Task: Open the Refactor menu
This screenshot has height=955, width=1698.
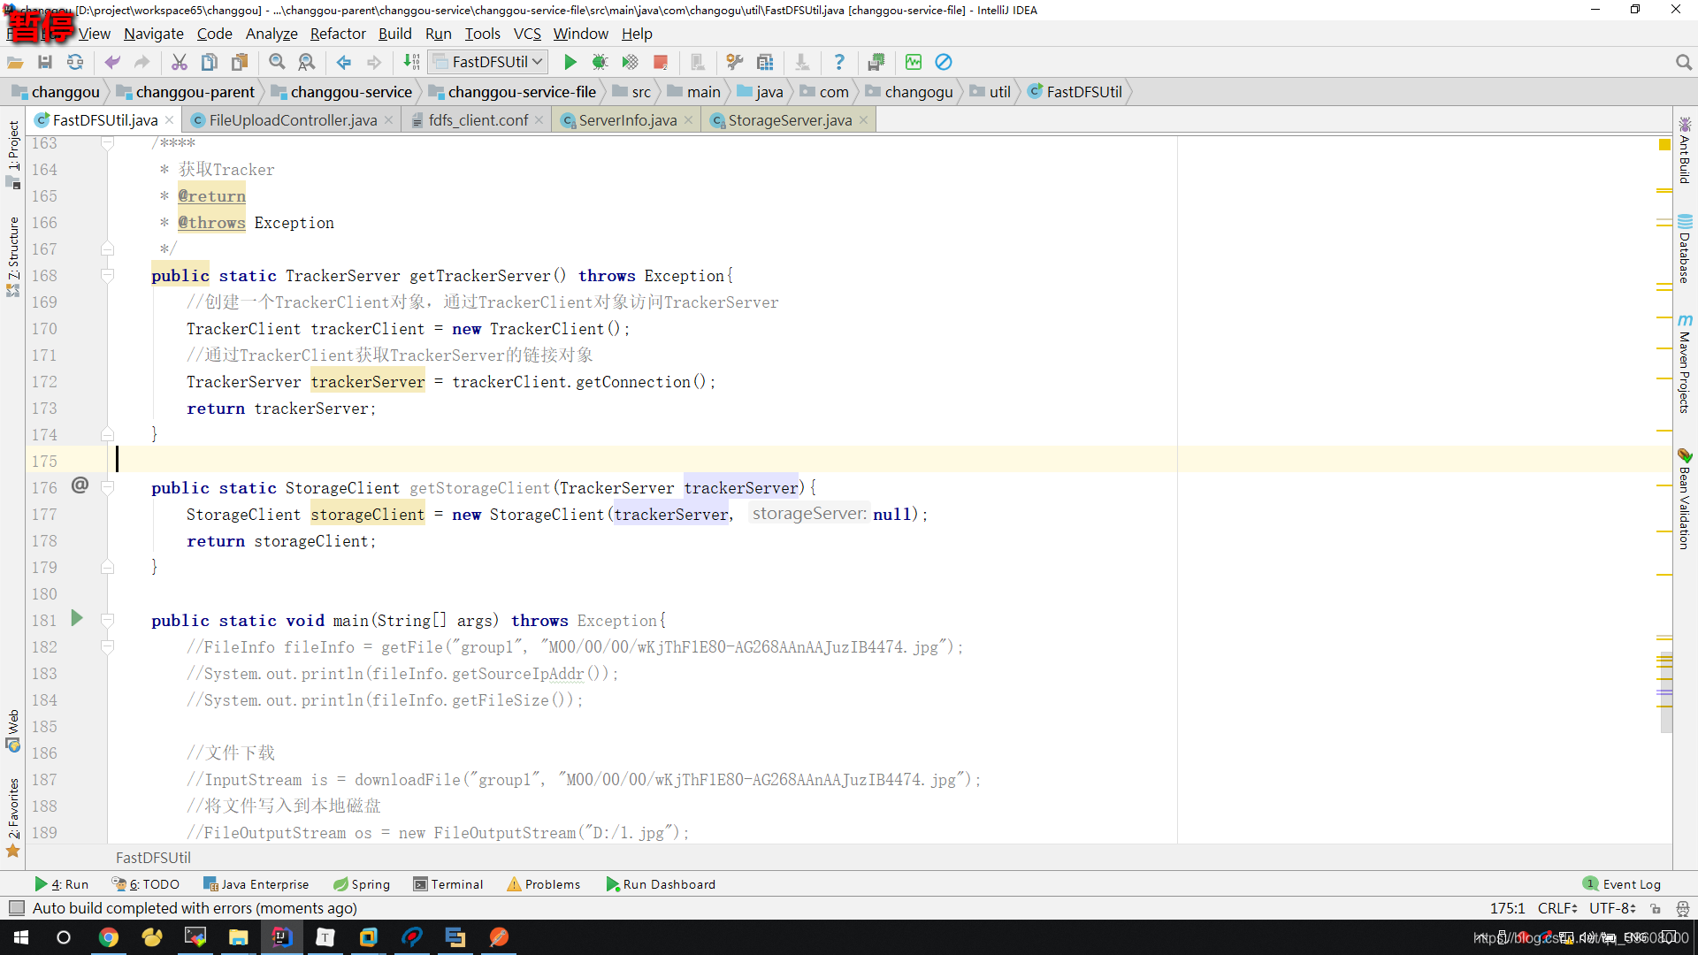Action: click(x=338, y=34)
